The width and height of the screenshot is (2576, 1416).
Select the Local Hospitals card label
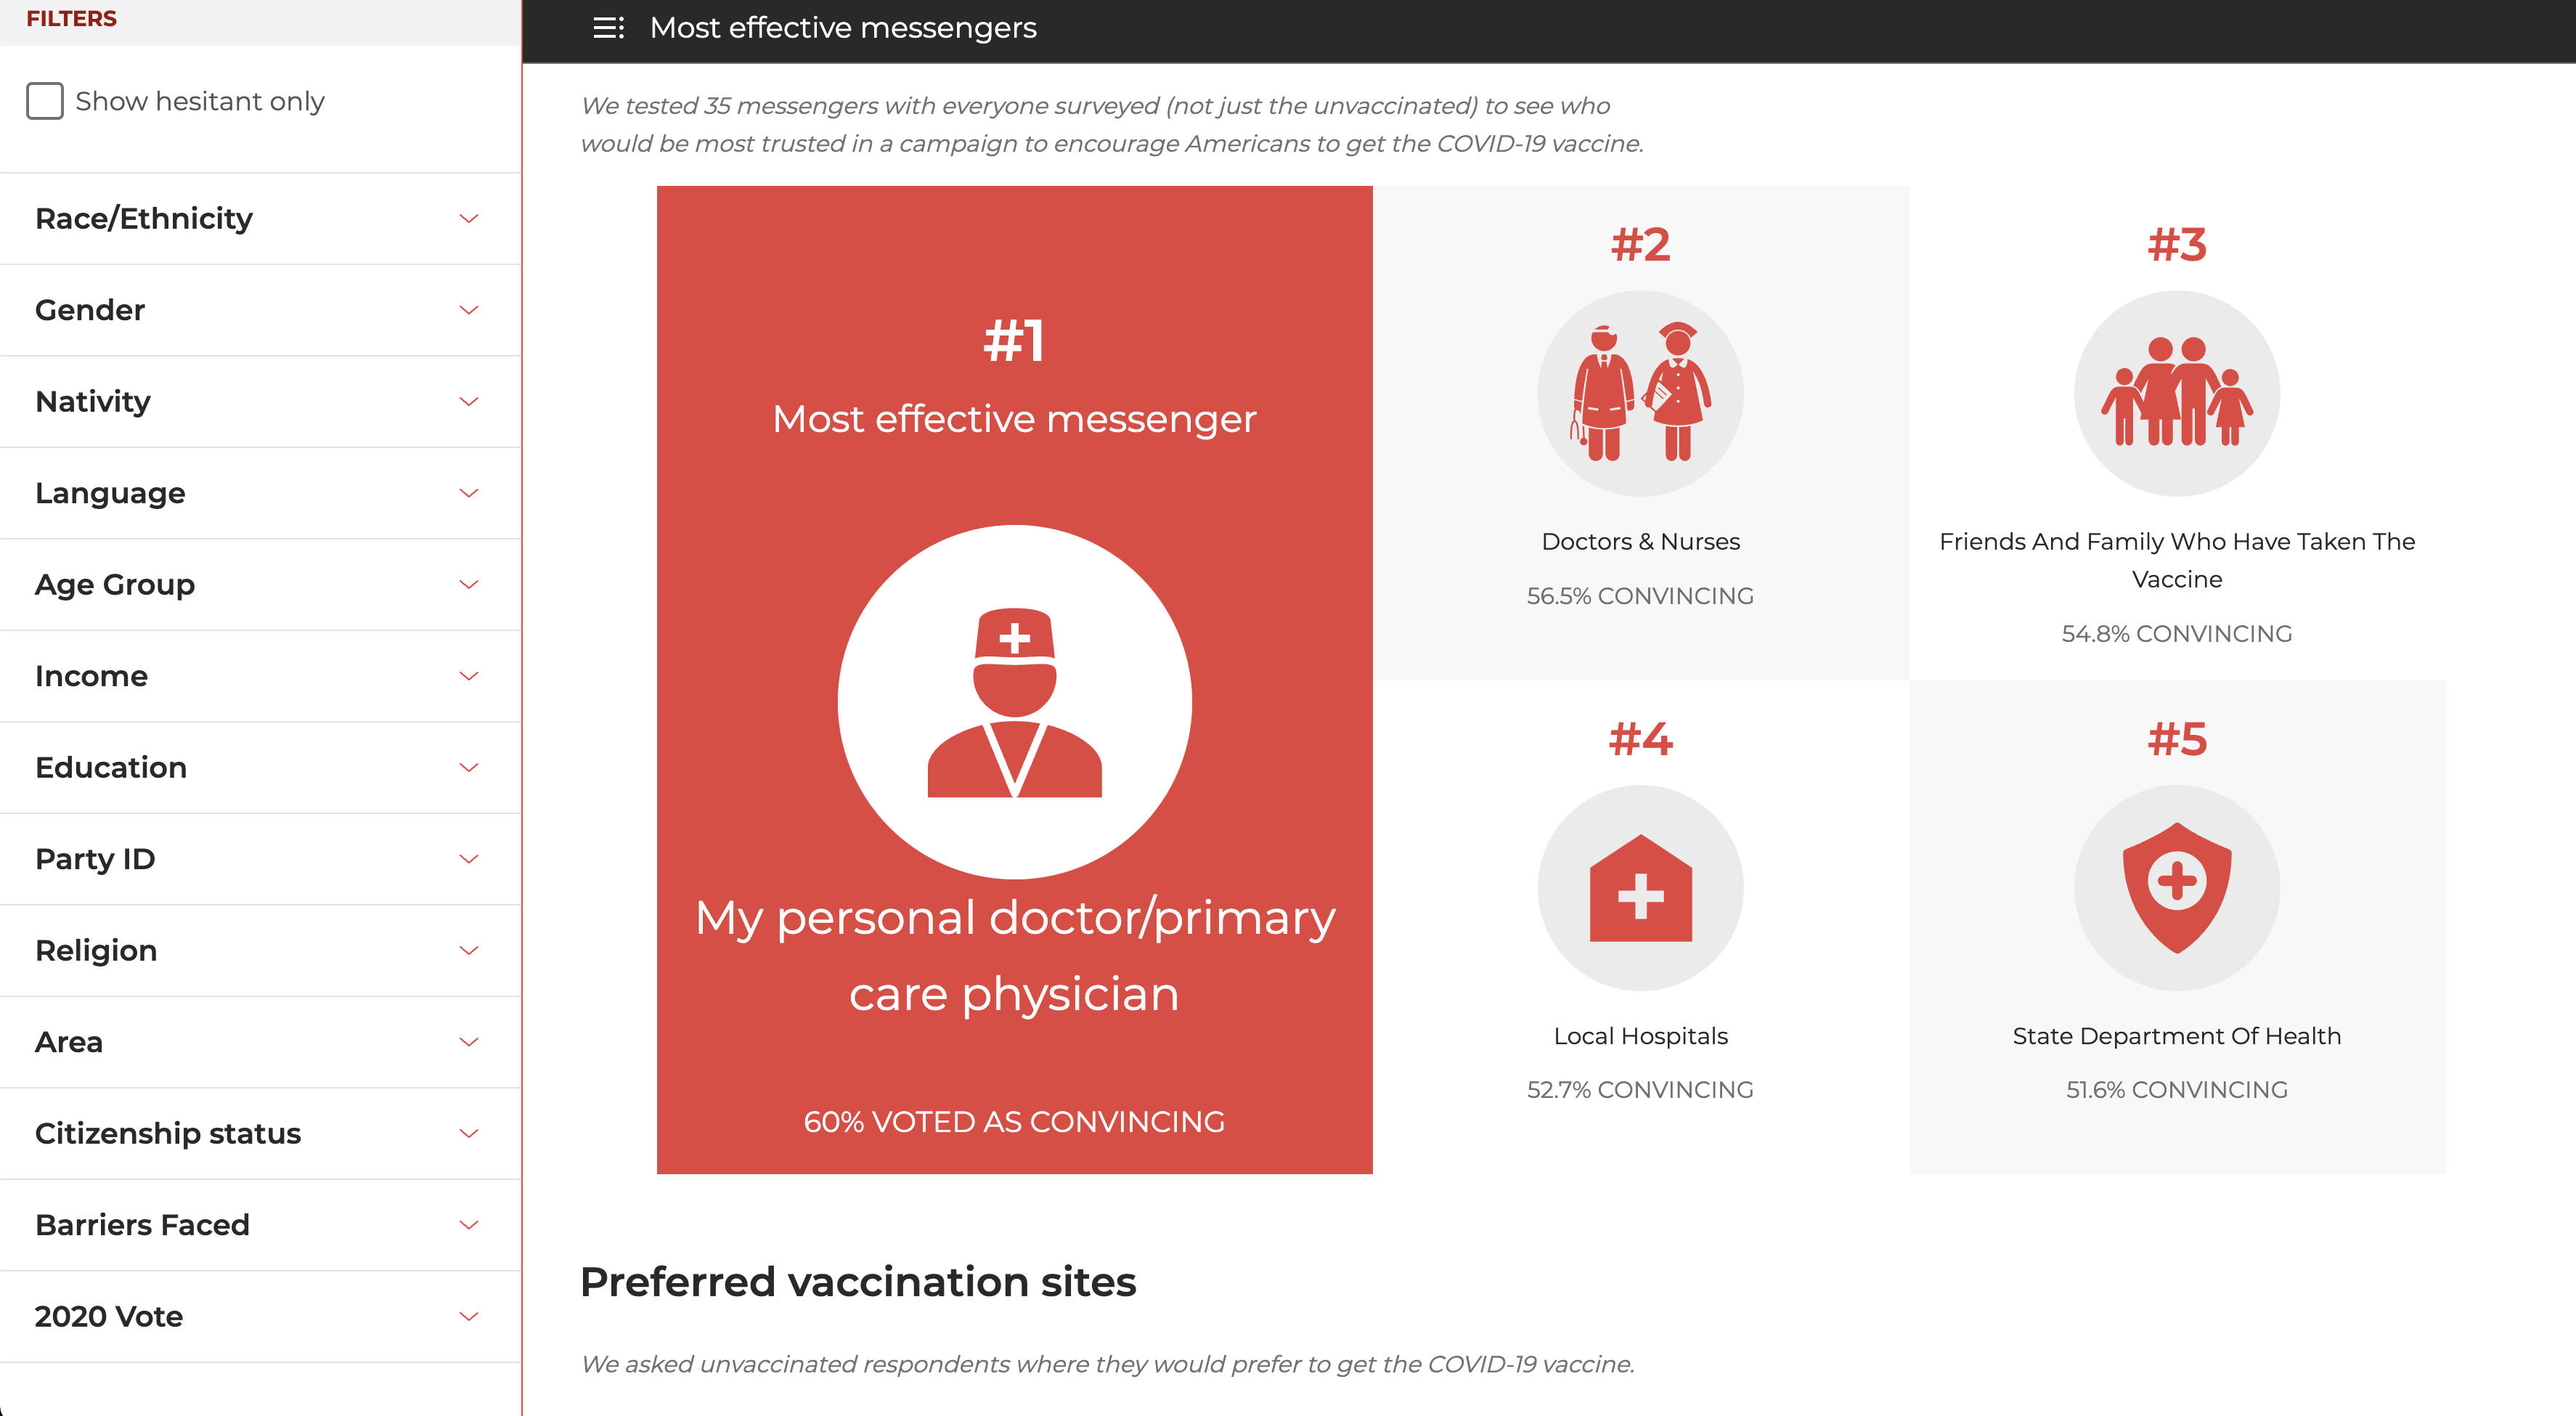pyautogui.click(x=1640, y=1036)
